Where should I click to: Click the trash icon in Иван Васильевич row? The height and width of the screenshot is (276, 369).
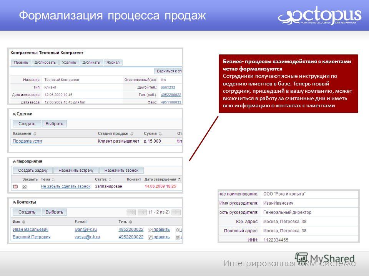click(178, 230)
